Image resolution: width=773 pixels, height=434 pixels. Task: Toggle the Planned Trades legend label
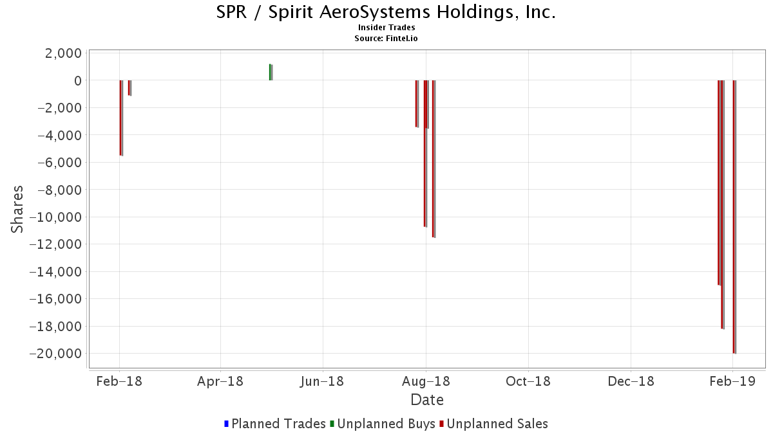[278, 424]
